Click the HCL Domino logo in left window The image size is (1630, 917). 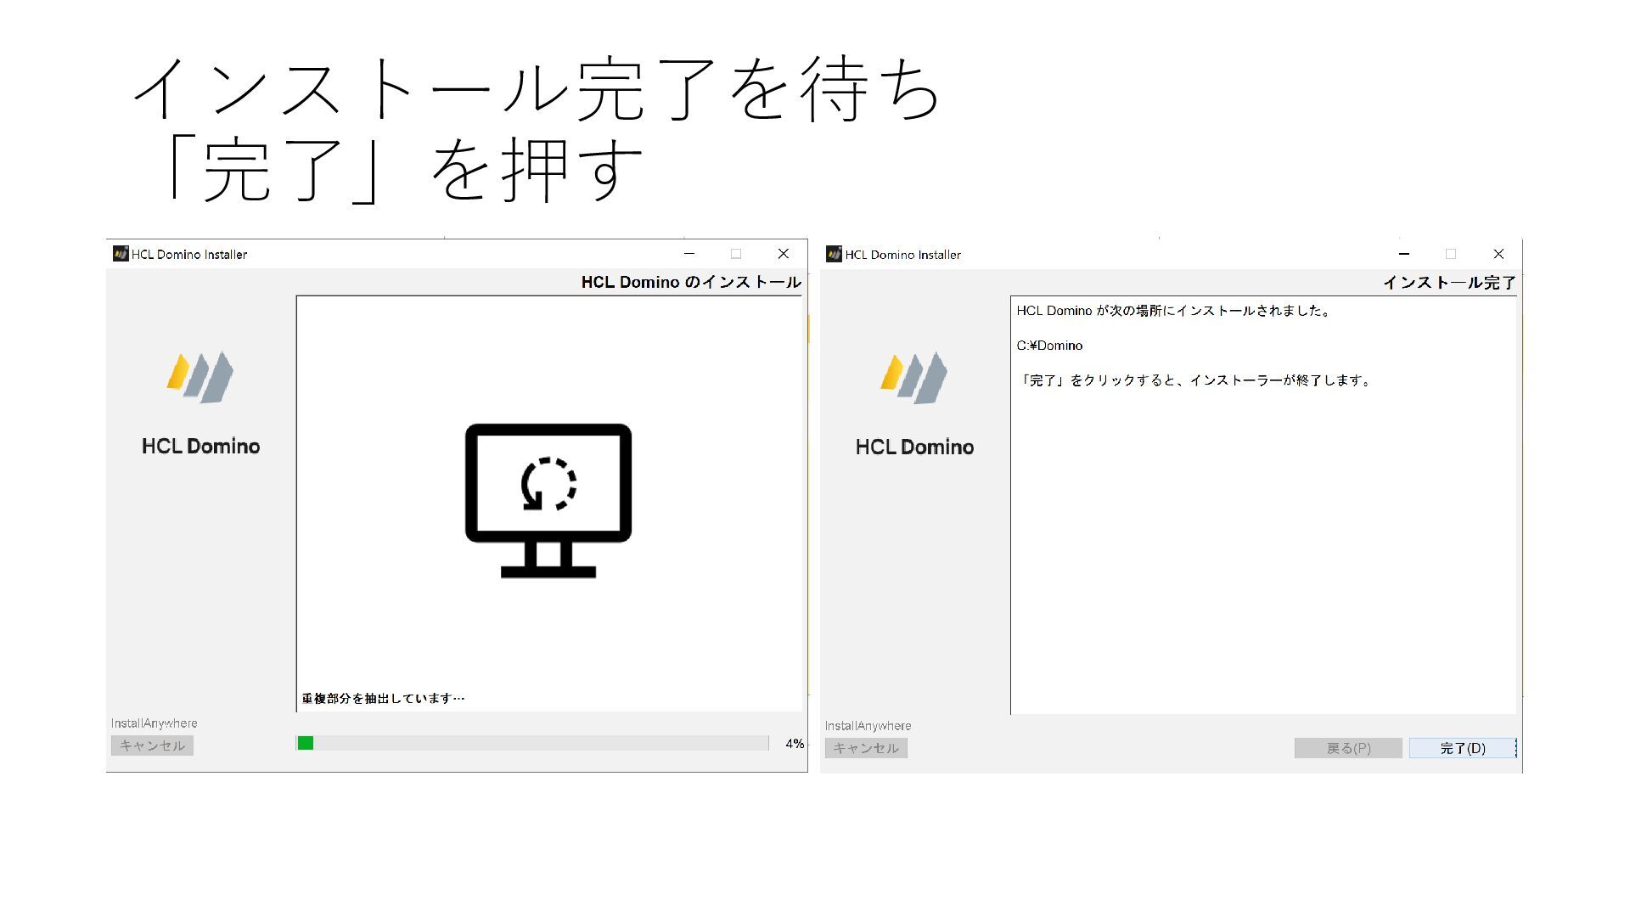tap(200, 377)
